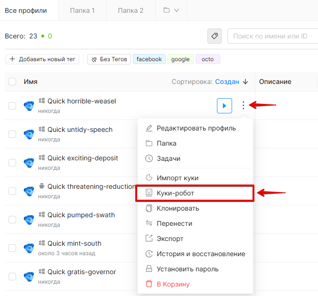Open the Папка 1 tab
318x296 pixels.
[82, 10]
